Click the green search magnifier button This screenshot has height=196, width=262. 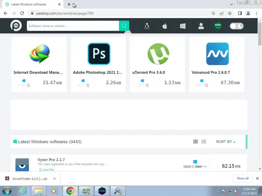coord(124,26)
